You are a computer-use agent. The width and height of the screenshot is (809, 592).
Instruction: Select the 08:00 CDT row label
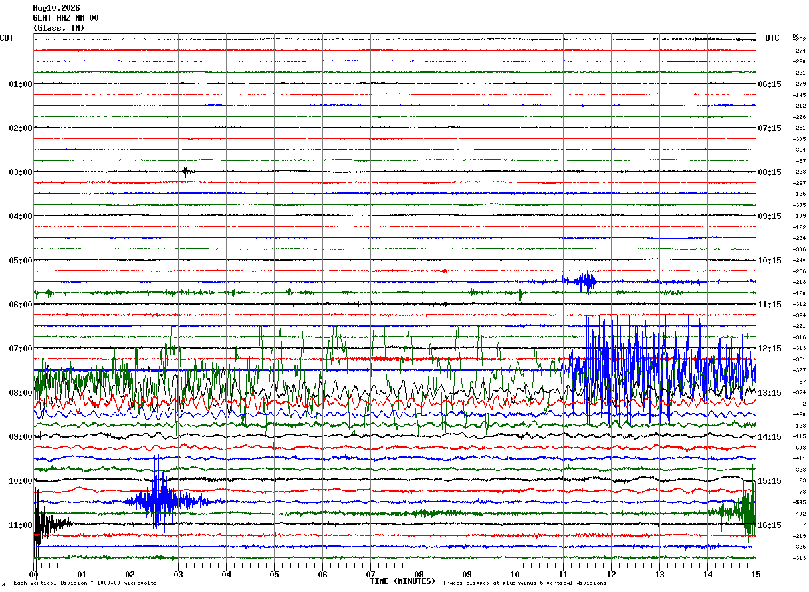tap(21, 393)
